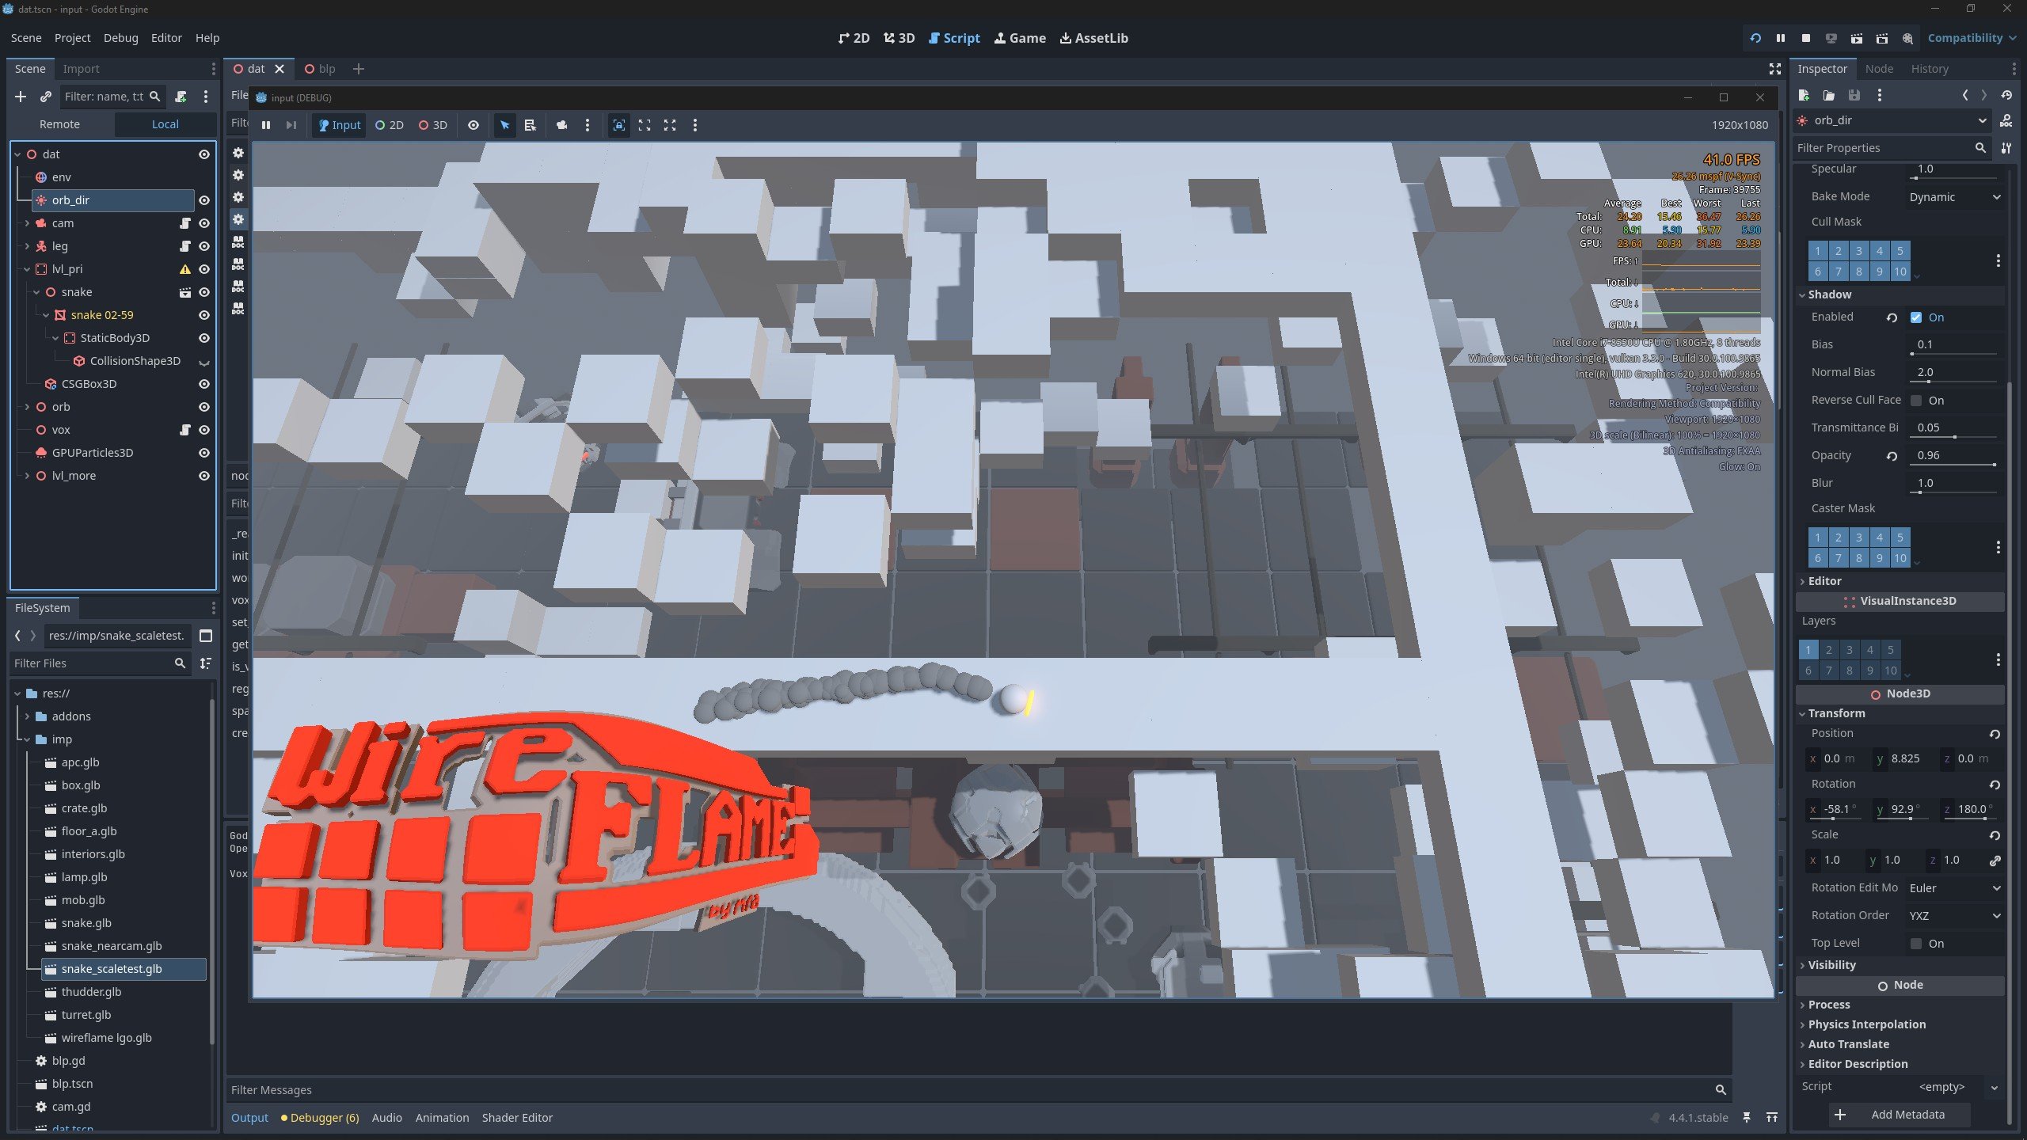Override the game camera icon

(x=562, y=125)
